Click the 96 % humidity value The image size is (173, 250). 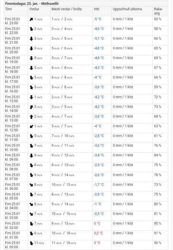click(158, 243)
